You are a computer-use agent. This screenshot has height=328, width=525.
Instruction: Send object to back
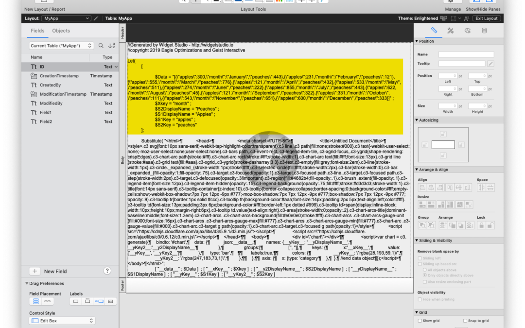point(470,225)
